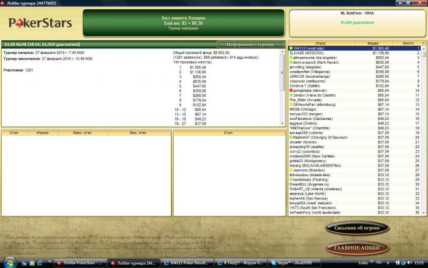Select player row tonygirl24 (west babylon)
Viewport: 428px width, 268px height.
pyautogui.click(x=355, y=203)
